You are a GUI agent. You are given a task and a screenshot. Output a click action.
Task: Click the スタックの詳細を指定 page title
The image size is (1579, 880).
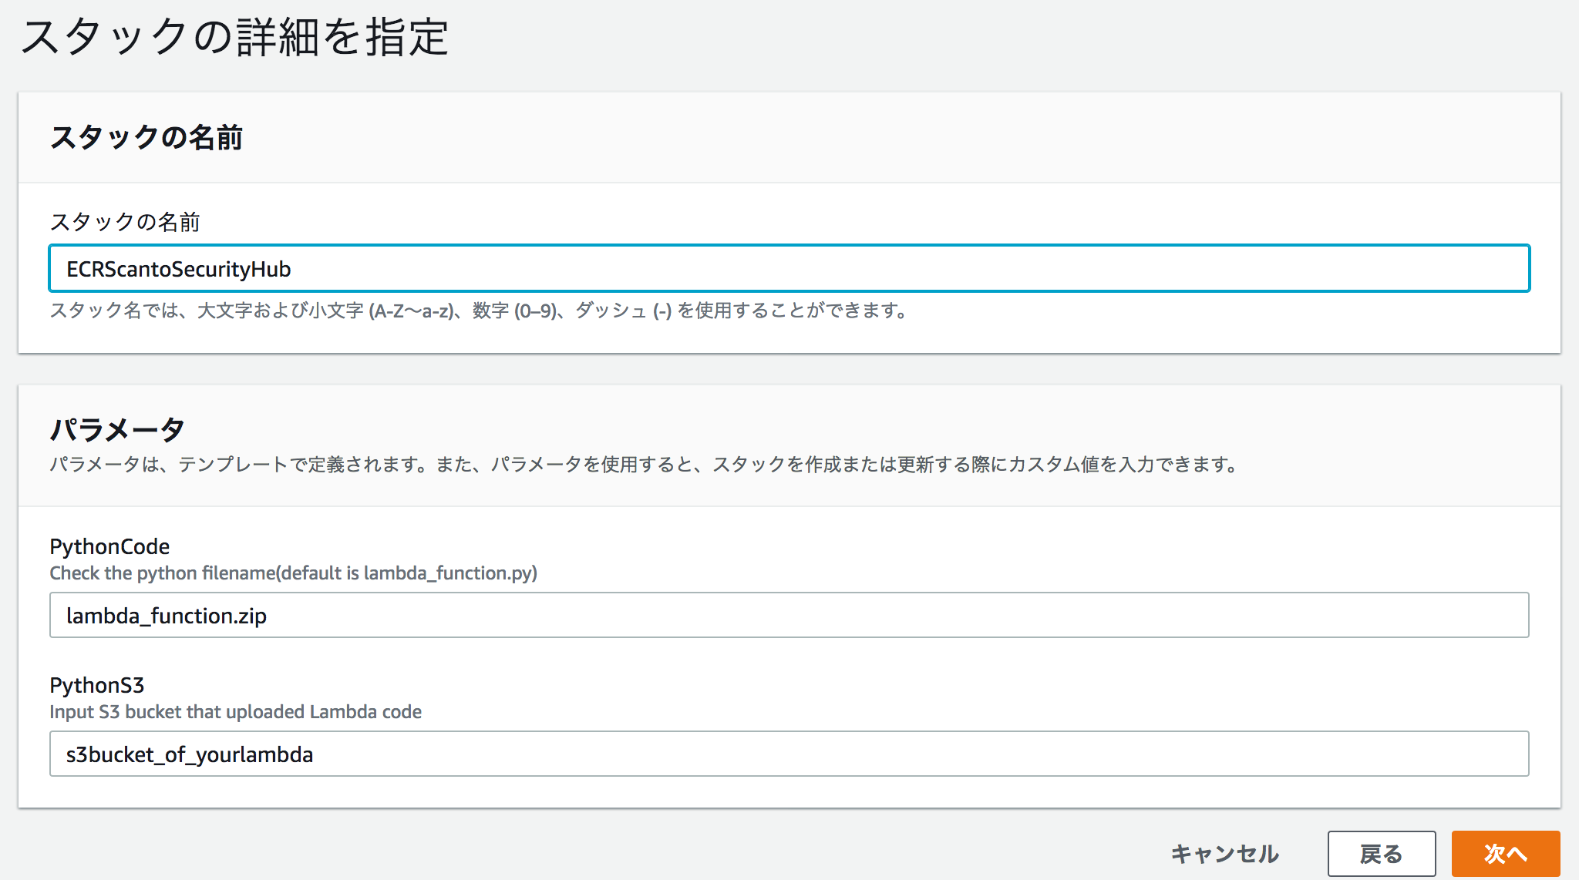pyautogui.click(x=234, y=37)
